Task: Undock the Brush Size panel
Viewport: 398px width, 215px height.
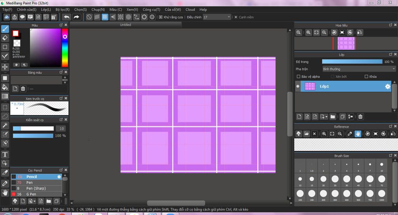Action: pos(390,156)
